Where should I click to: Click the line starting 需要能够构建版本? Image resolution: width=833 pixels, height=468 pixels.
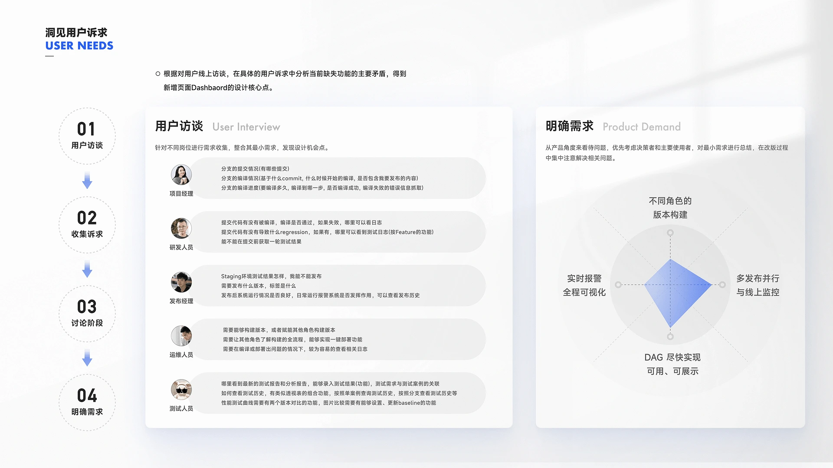[279, 330]
